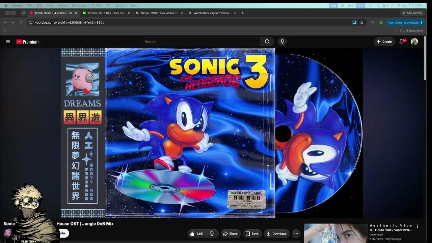Like the video with thumbs up
The image size is (432, 243).
click(x=196, y=234)
